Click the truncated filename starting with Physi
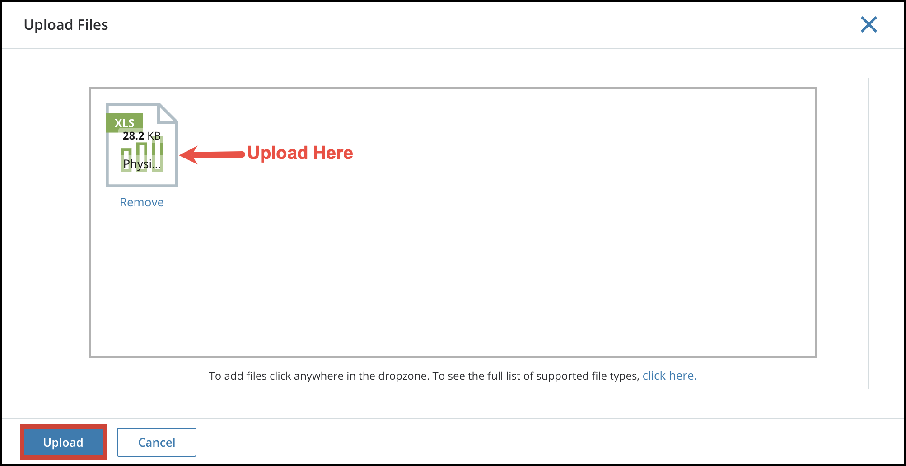 pyautogui.click(x=141, y=164)
